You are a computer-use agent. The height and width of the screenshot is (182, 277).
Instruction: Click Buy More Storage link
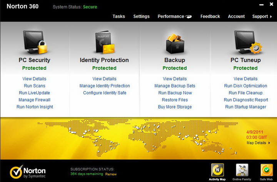(175, 107)
